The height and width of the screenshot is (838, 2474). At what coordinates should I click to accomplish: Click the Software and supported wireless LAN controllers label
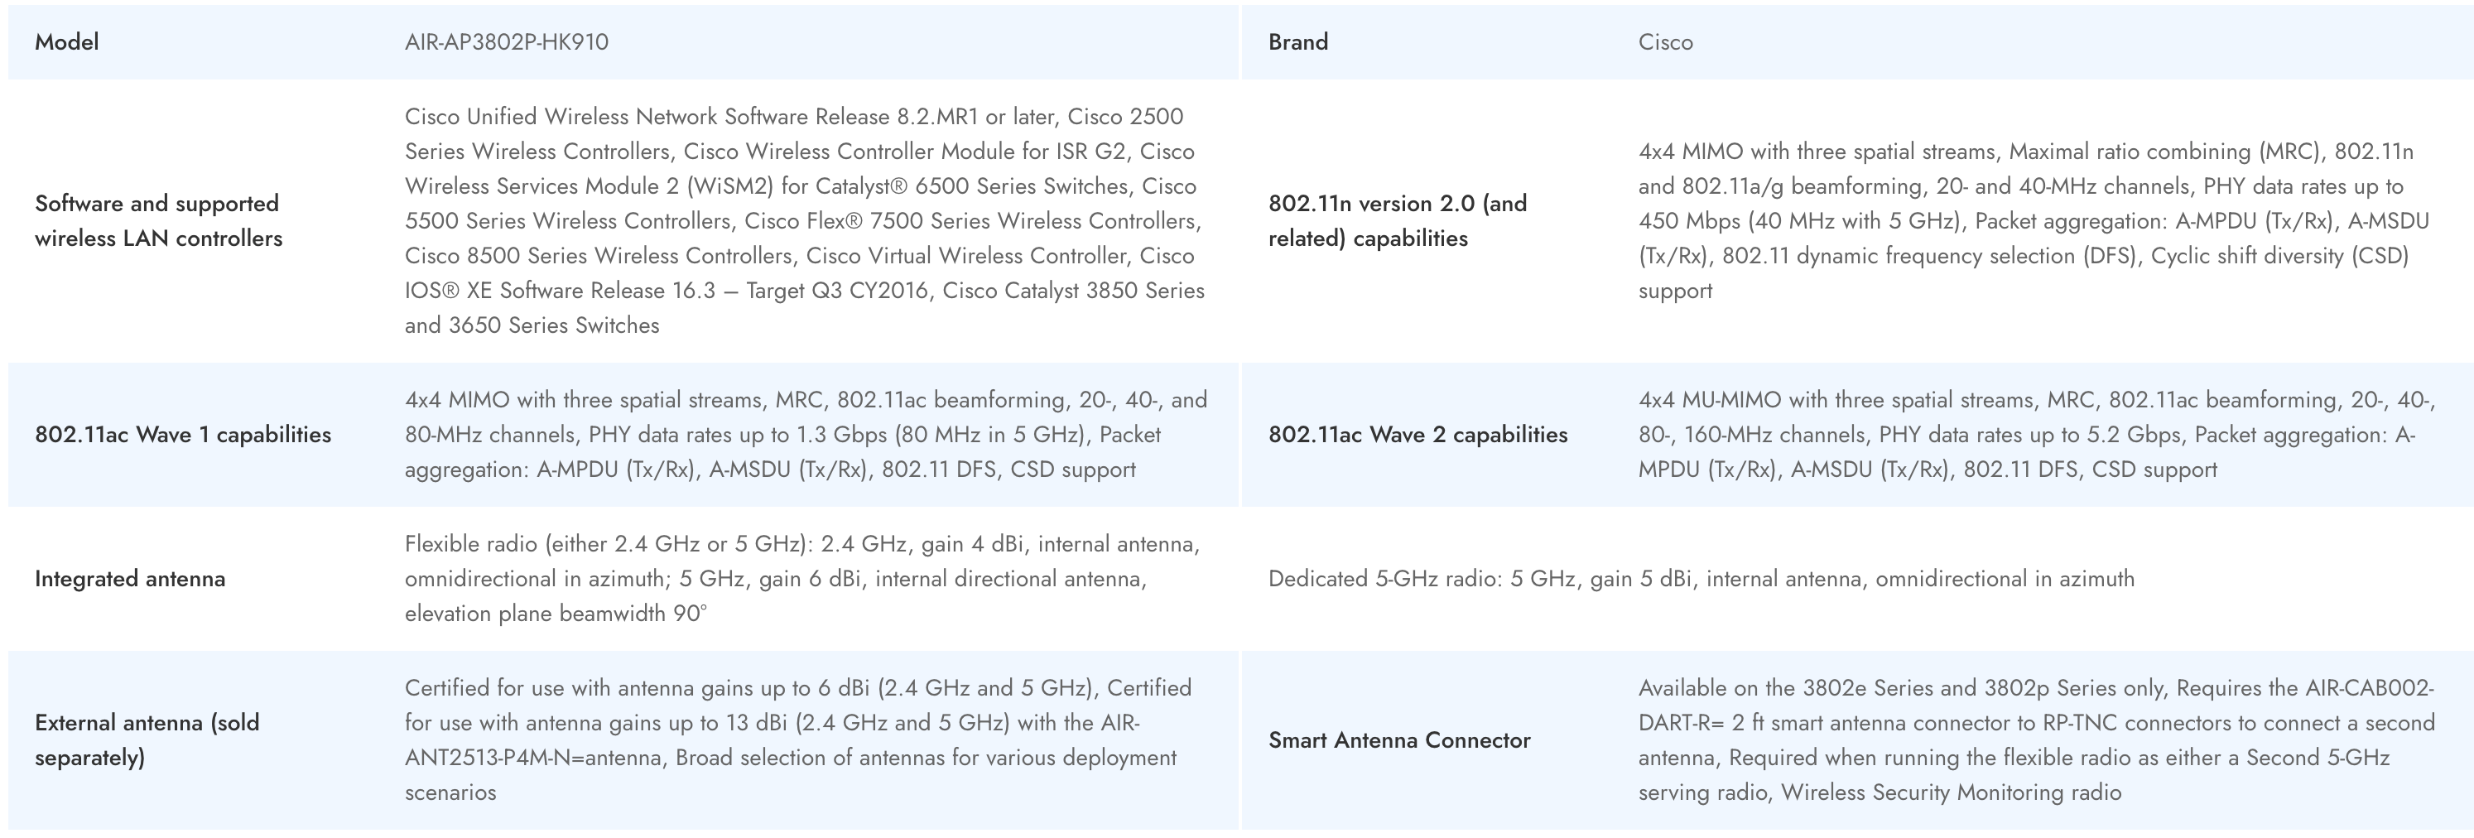pyautogui.click(x=158, y=221)
